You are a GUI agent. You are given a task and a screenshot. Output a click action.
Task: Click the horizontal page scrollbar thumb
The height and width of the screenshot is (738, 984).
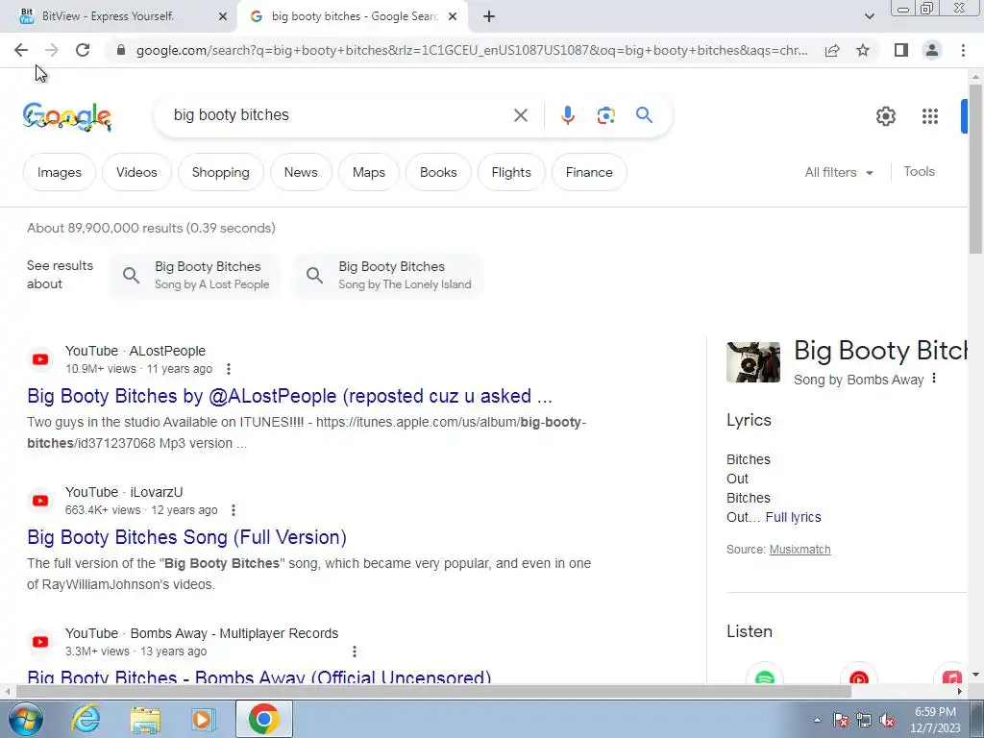[x=433, y=692]
